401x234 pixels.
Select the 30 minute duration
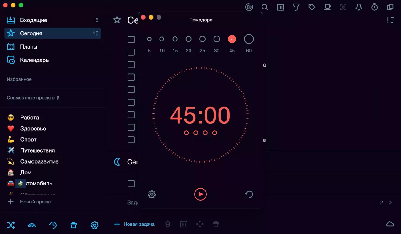(x=217, y=39)
